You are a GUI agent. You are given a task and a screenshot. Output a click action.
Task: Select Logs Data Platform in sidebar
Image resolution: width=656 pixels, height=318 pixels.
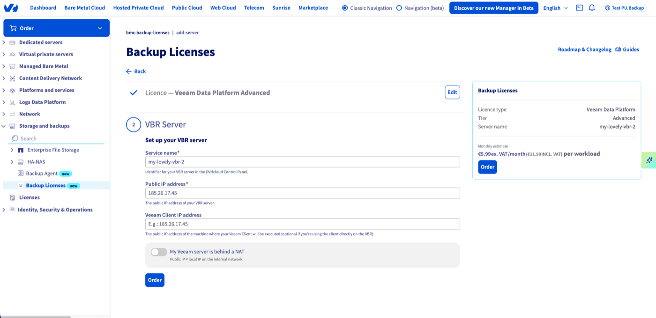pos(42,102)
